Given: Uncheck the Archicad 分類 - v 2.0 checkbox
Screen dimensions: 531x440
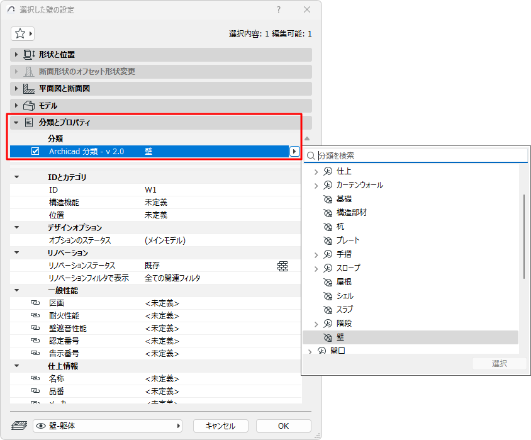Looking at the screenshot, I should click(x=35, y=151).
